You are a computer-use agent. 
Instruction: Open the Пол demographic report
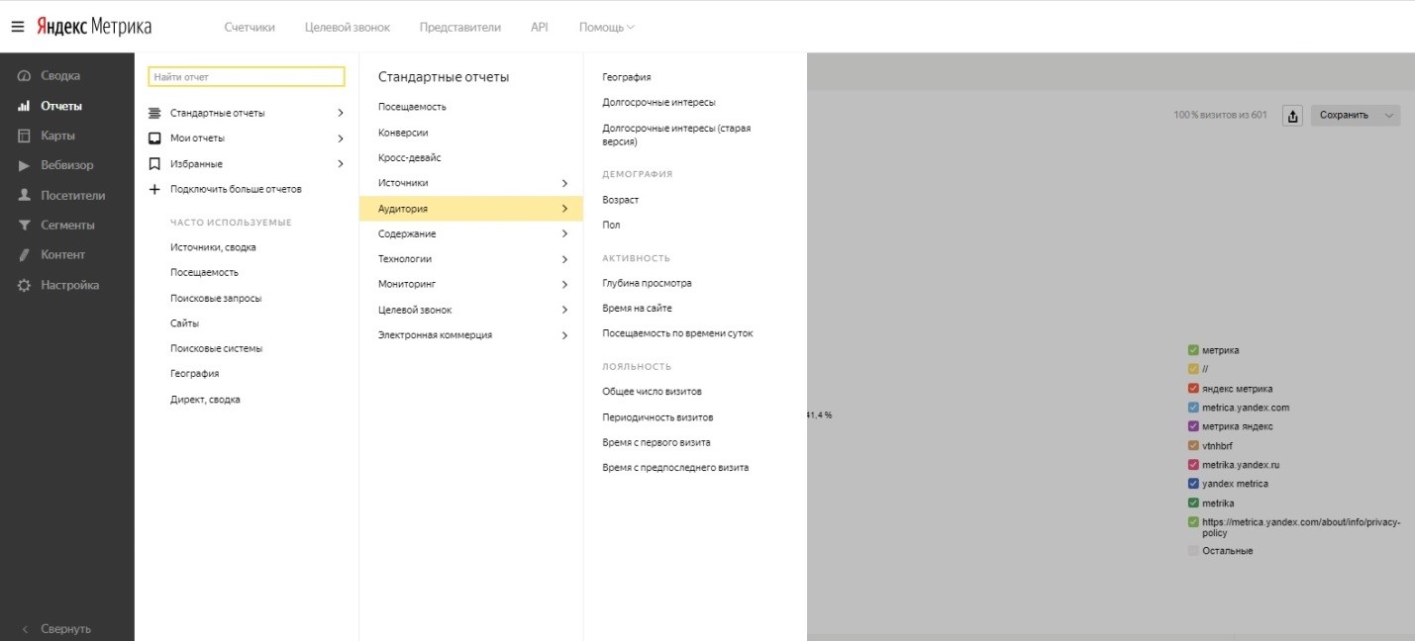(611, 226)
